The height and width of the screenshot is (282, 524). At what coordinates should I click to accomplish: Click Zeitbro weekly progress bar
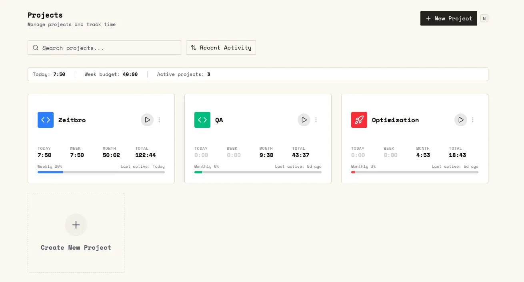101,172
